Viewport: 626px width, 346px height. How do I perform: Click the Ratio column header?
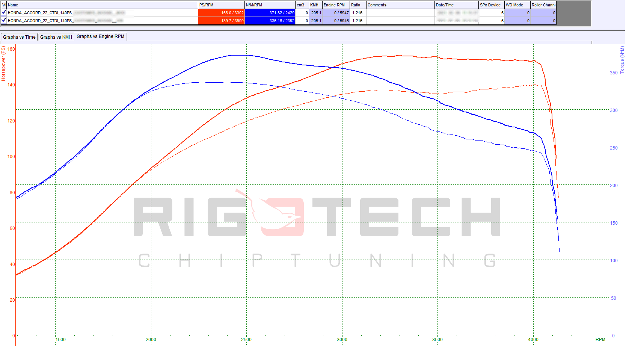point(358,5)
